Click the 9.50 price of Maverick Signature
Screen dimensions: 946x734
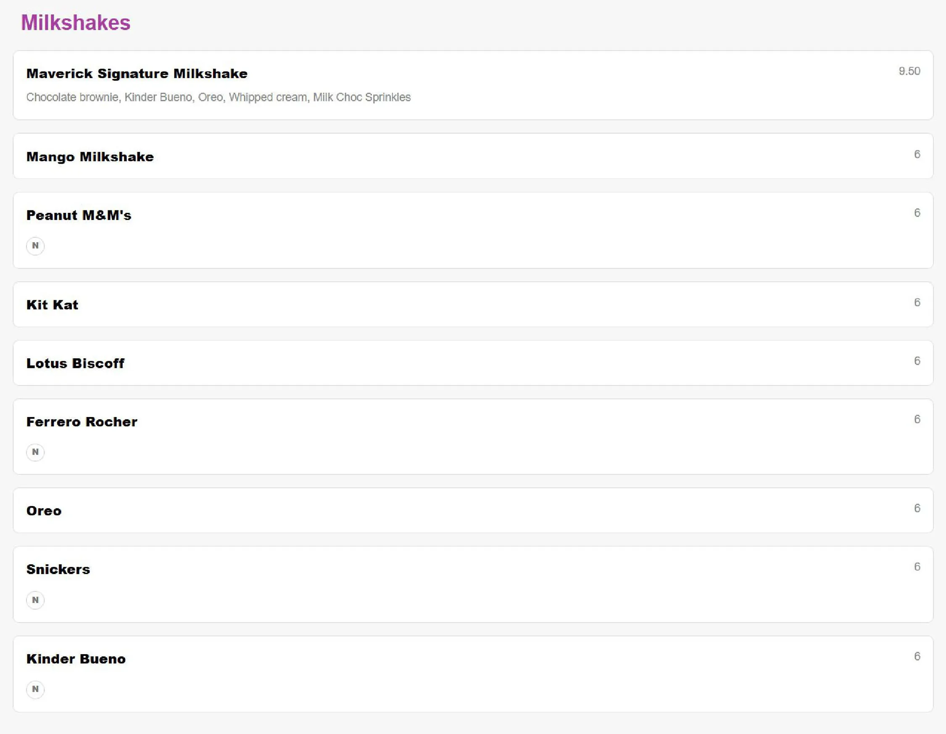pos(909,71)
